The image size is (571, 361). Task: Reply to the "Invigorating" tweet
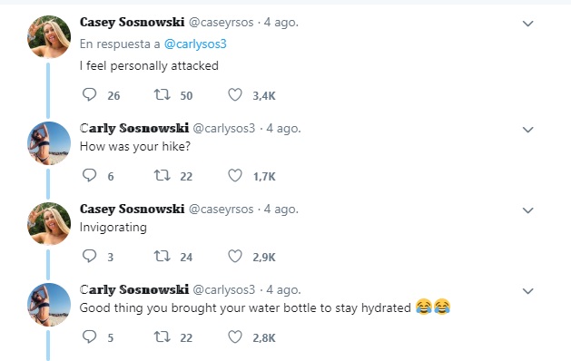(89, 256)
